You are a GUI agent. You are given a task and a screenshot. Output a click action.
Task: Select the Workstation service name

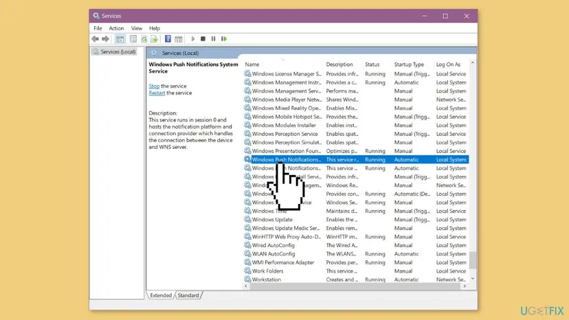[267, 279]
